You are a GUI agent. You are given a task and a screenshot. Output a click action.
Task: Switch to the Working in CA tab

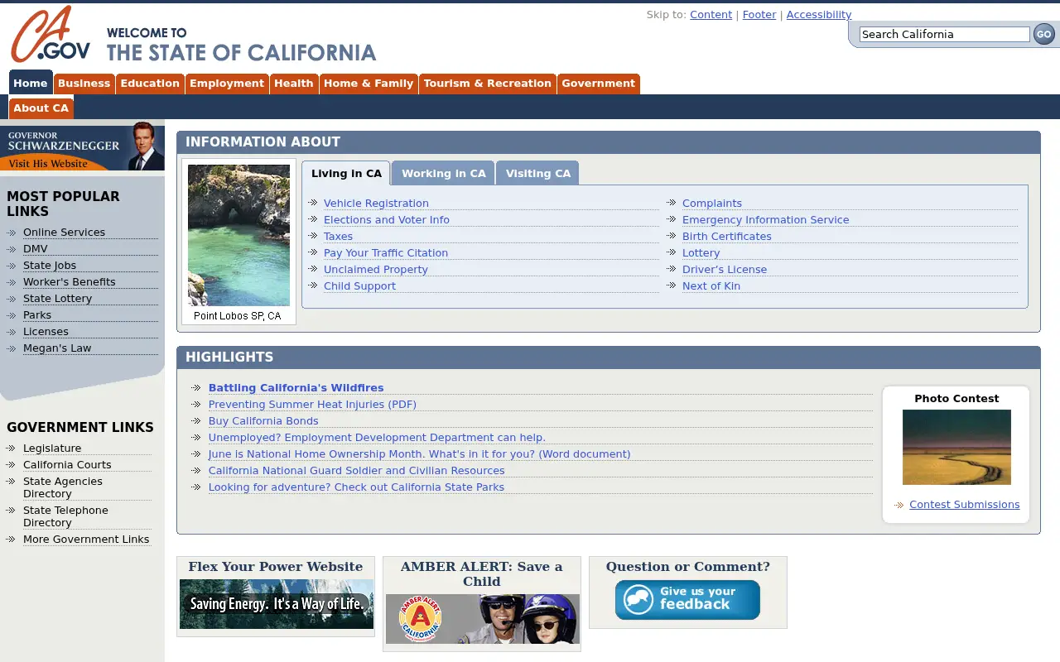point(444,173)
